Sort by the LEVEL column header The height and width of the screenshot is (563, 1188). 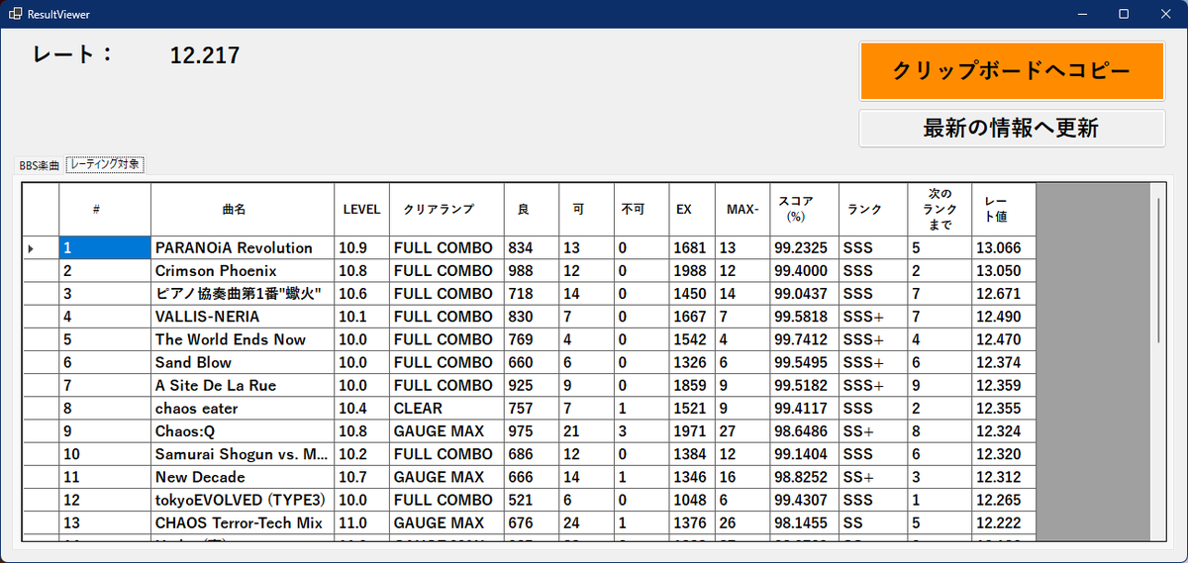361,210
